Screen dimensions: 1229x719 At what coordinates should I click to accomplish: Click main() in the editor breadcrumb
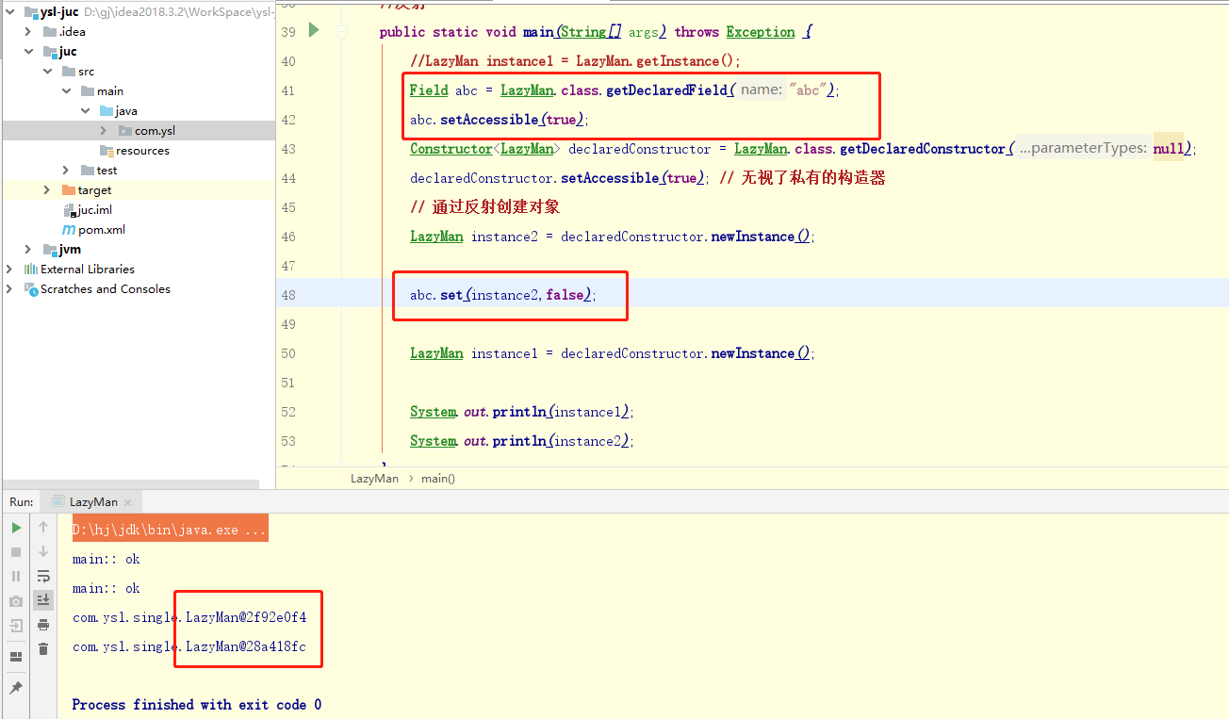(438, 479)
